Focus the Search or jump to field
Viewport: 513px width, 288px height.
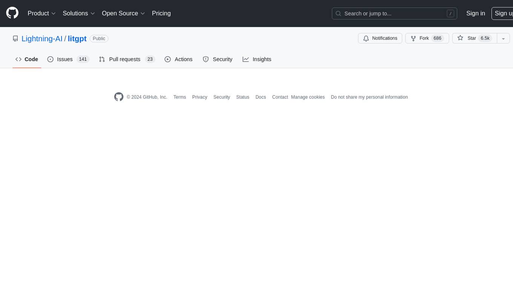[395, 14]
